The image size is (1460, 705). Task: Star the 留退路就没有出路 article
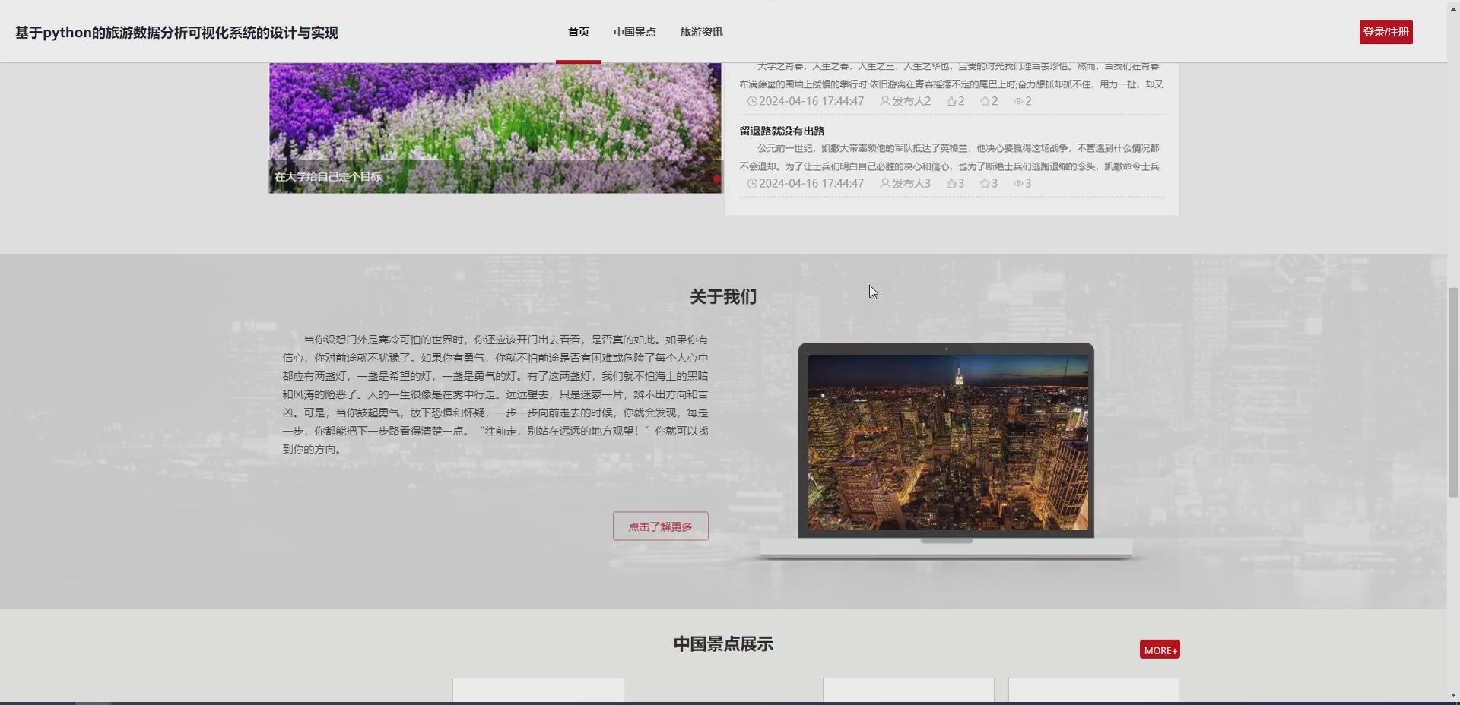point(984,183)
